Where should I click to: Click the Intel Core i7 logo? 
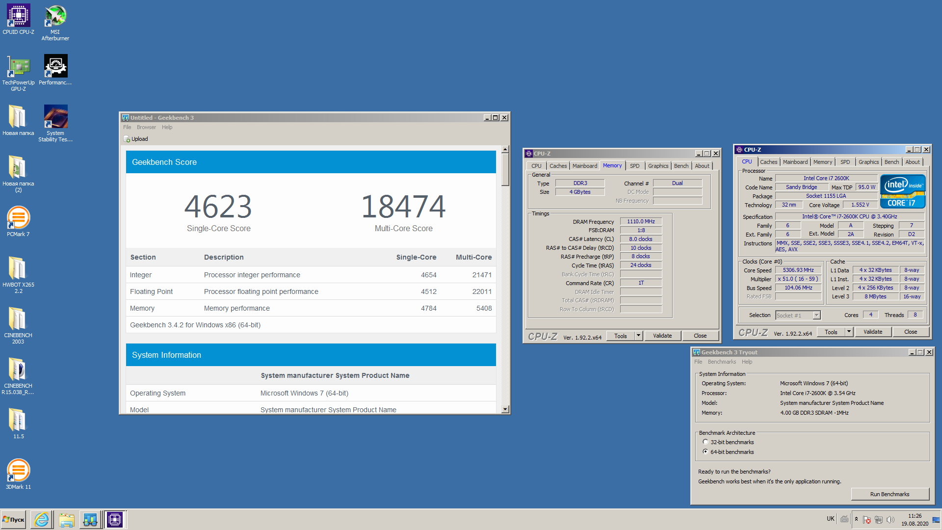[x=903, y=191]
